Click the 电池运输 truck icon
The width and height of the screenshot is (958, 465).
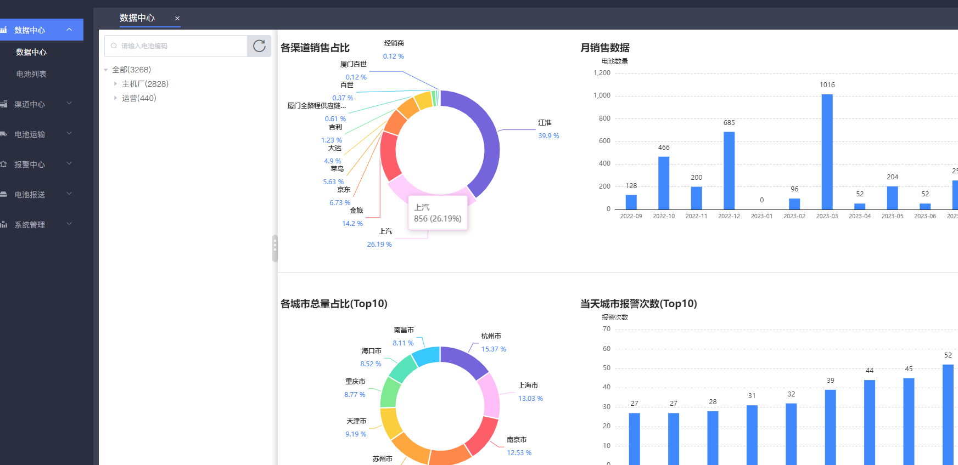(3, 134)
